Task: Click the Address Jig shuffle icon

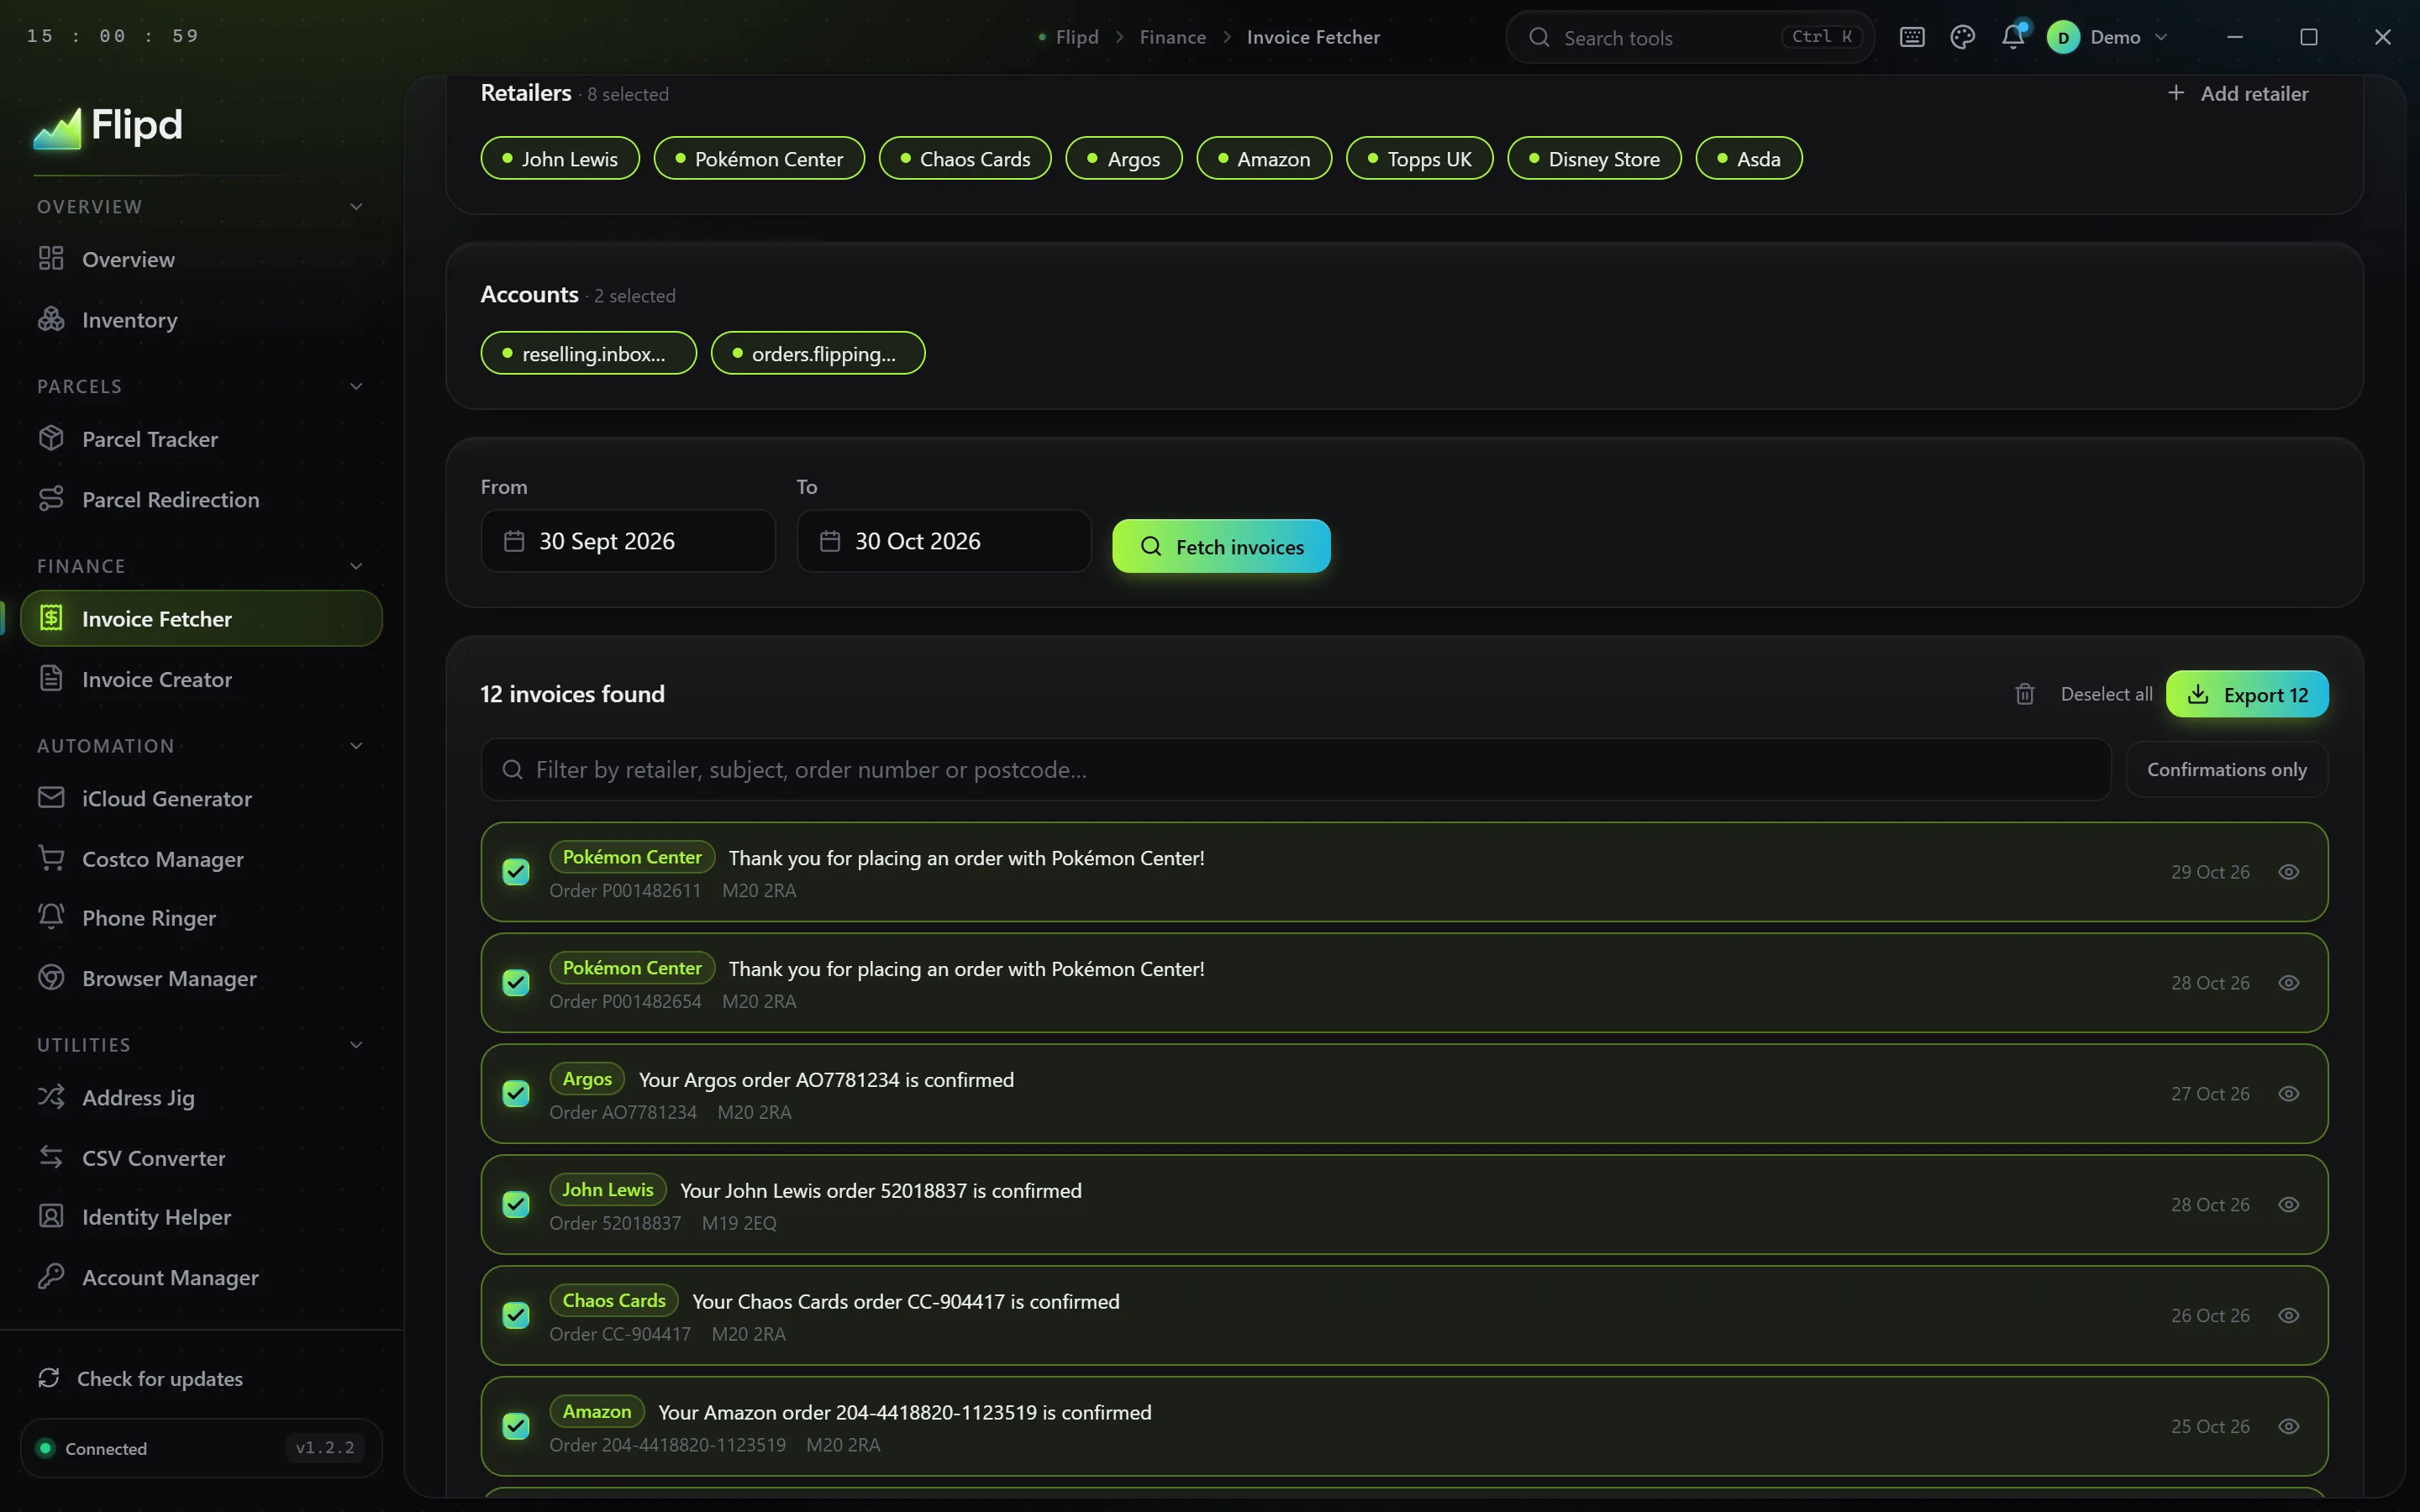Action: click(x=51, y=1096)
